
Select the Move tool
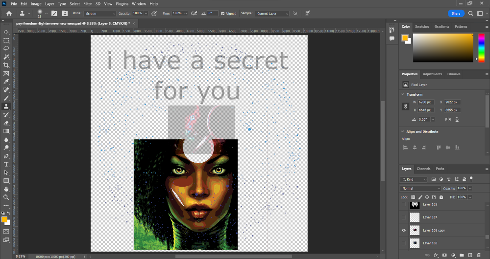point(6,32)
